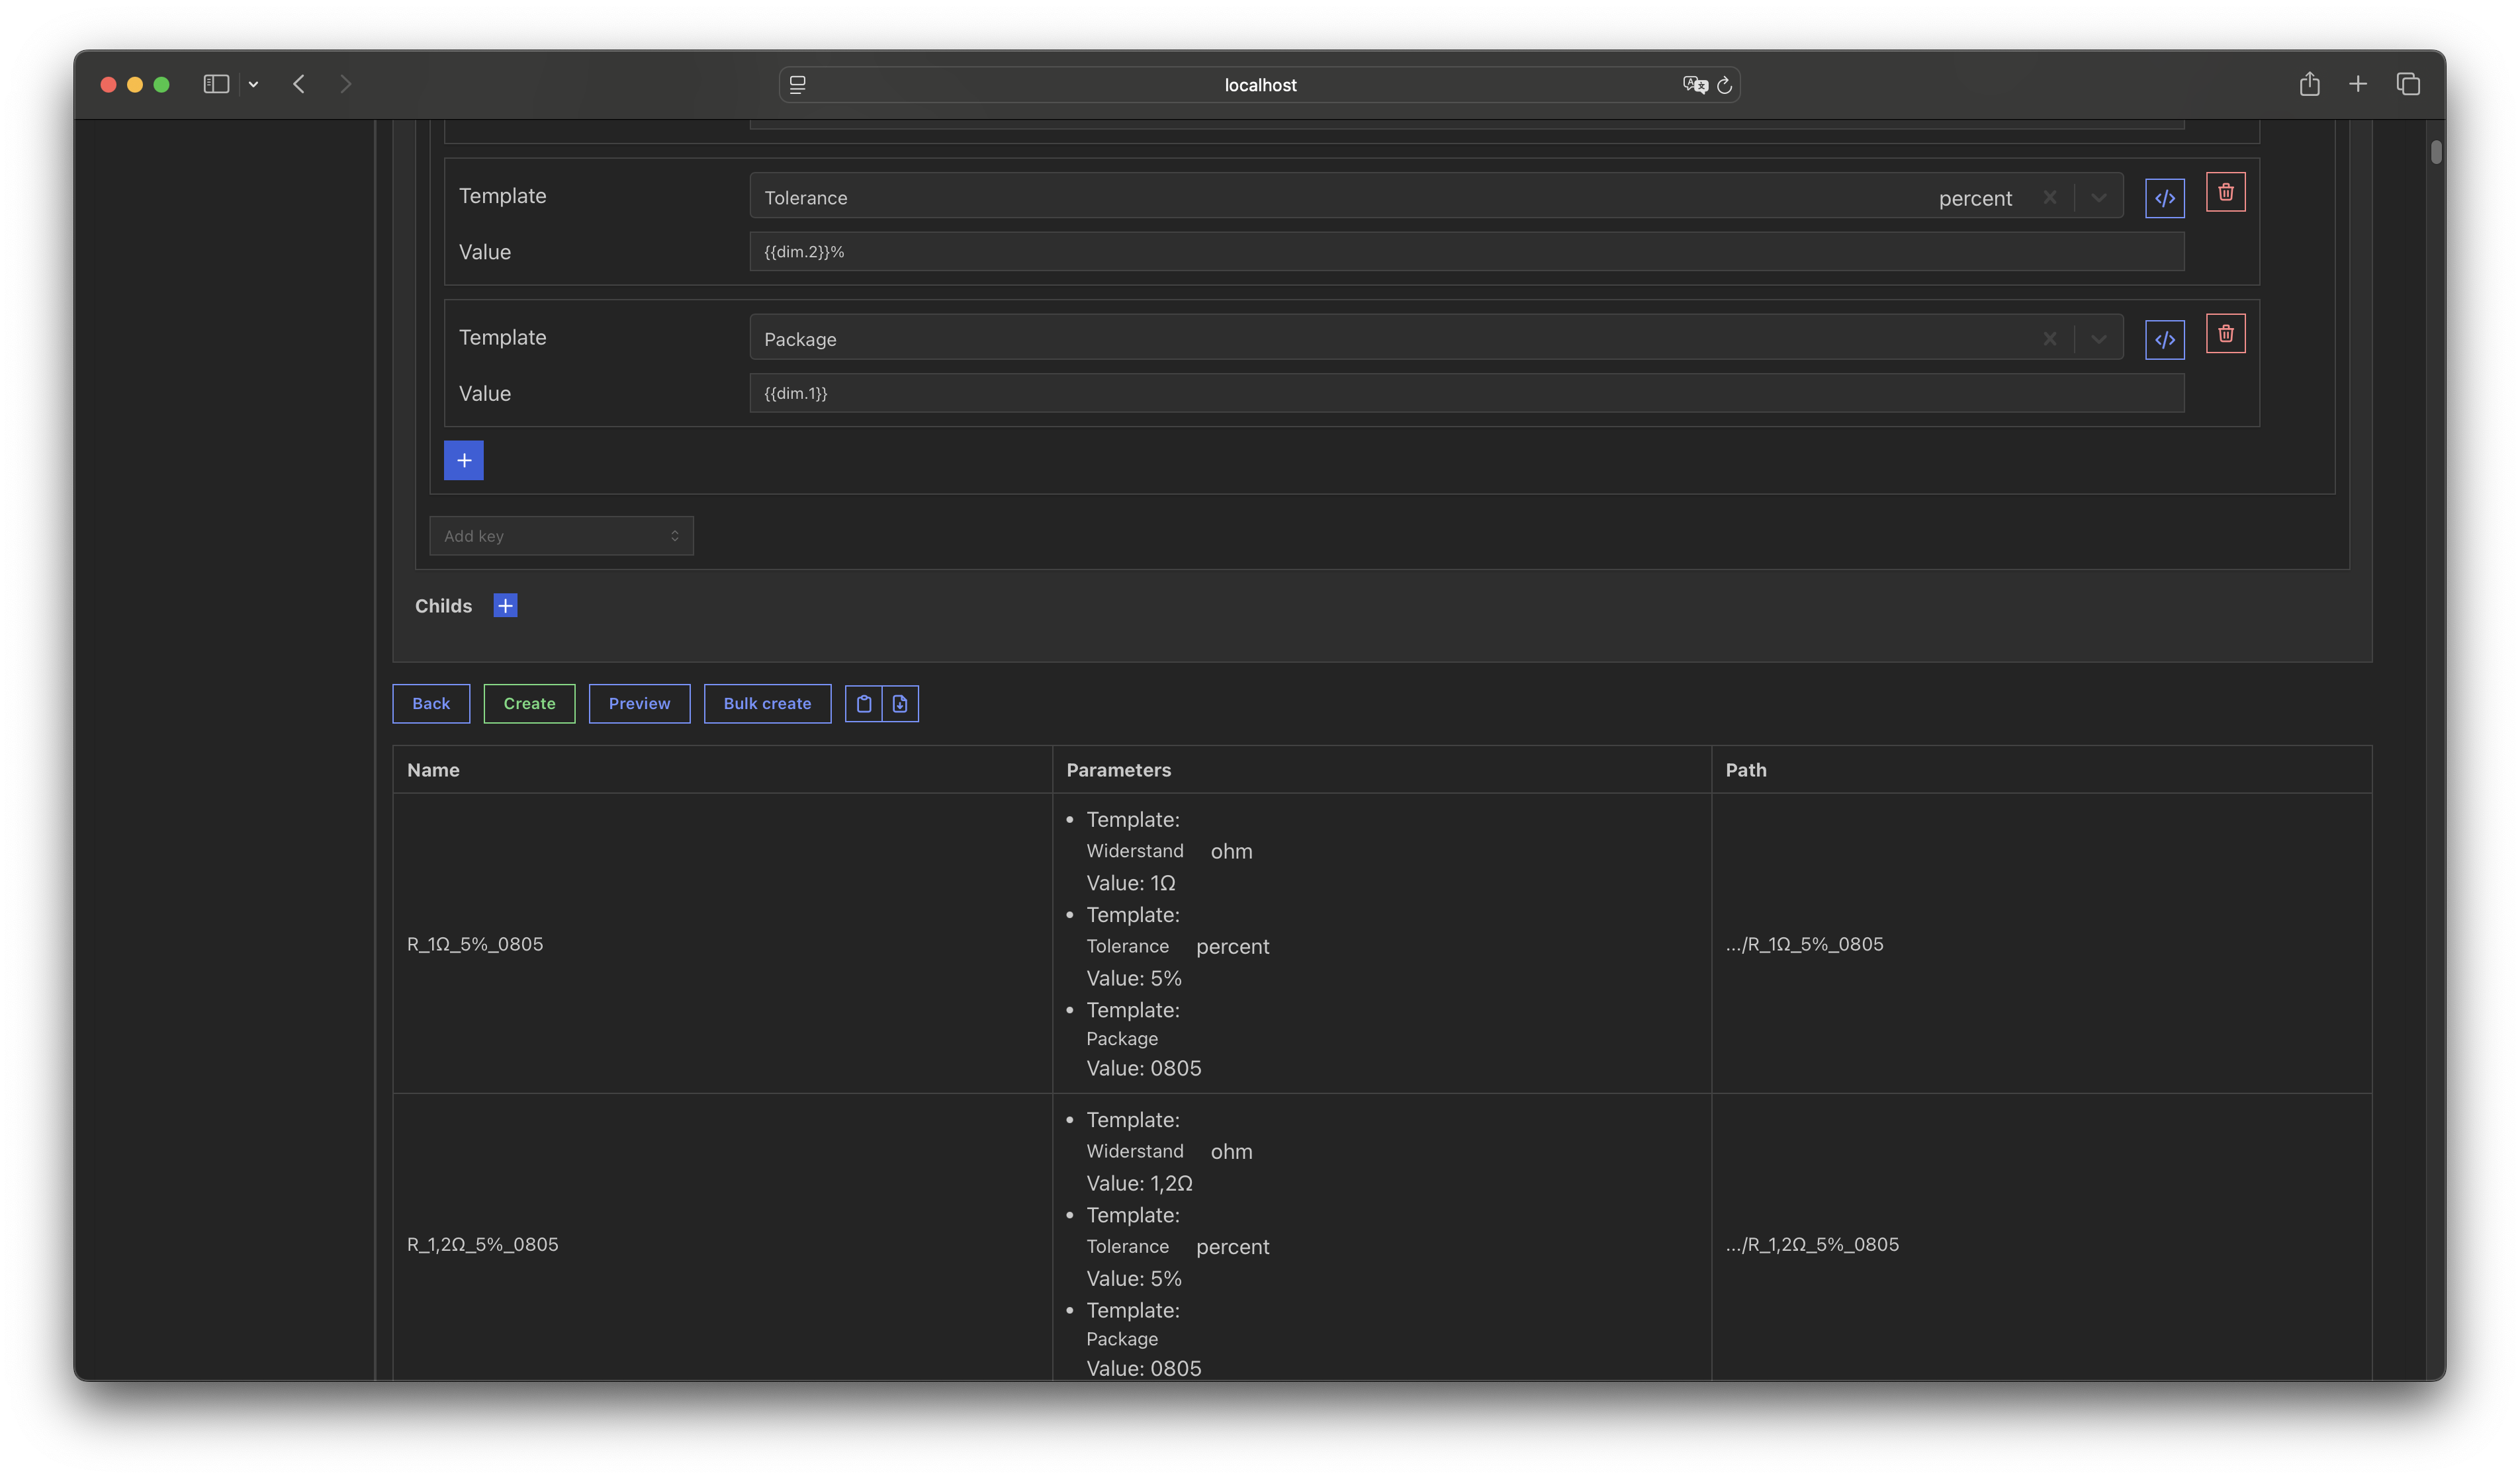Click code icon in Tolerance template row
Viewport: 2520px width, 1479px height.
(x=2164, y=198)
